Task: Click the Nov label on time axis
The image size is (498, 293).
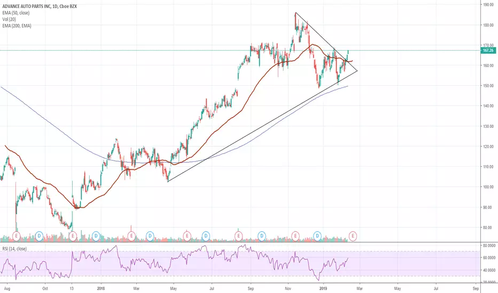Action: pos(288,289)
